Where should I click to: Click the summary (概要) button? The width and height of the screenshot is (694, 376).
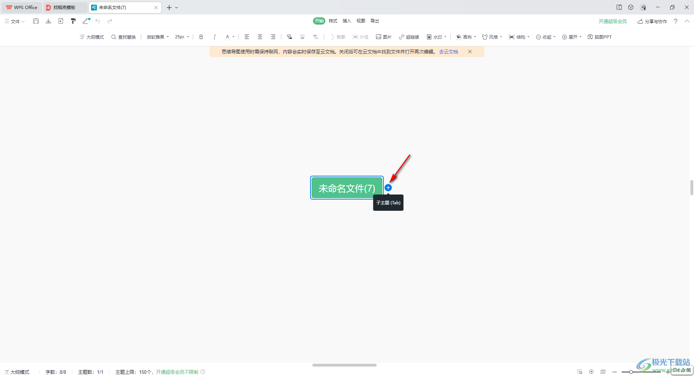[x=338, y=37]
